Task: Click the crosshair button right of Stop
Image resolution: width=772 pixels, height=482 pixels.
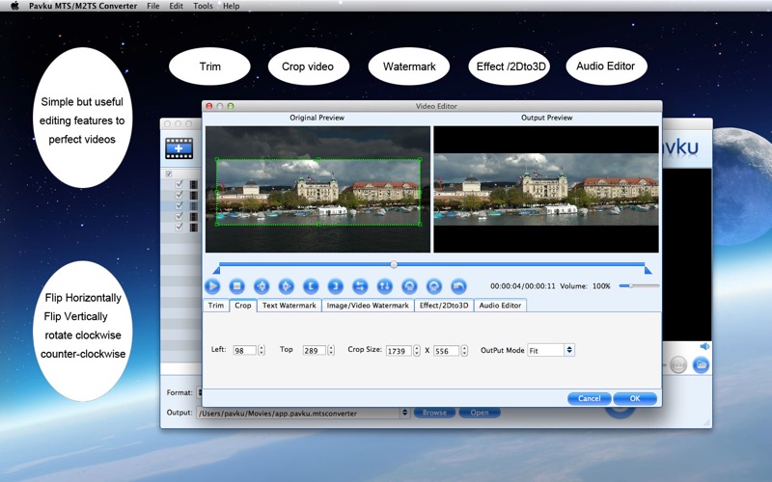Action: (x=262, y=286)
